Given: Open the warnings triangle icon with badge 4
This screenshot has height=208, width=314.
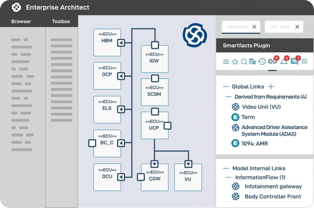Looking at the screenshot, I should [x=284, y=62].
